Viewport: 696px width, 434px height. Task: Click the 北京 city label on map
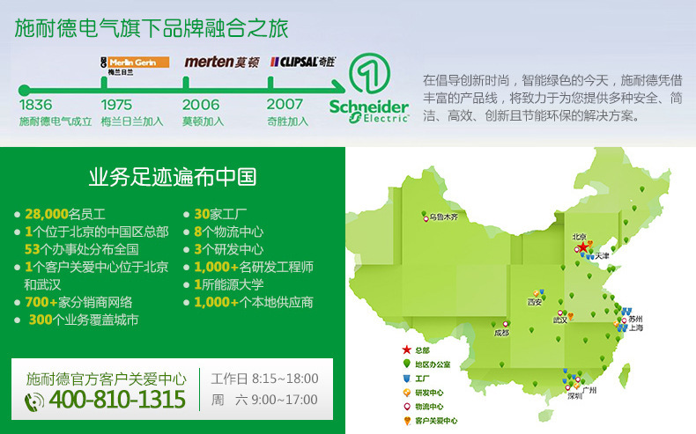[x=579, y=237]
